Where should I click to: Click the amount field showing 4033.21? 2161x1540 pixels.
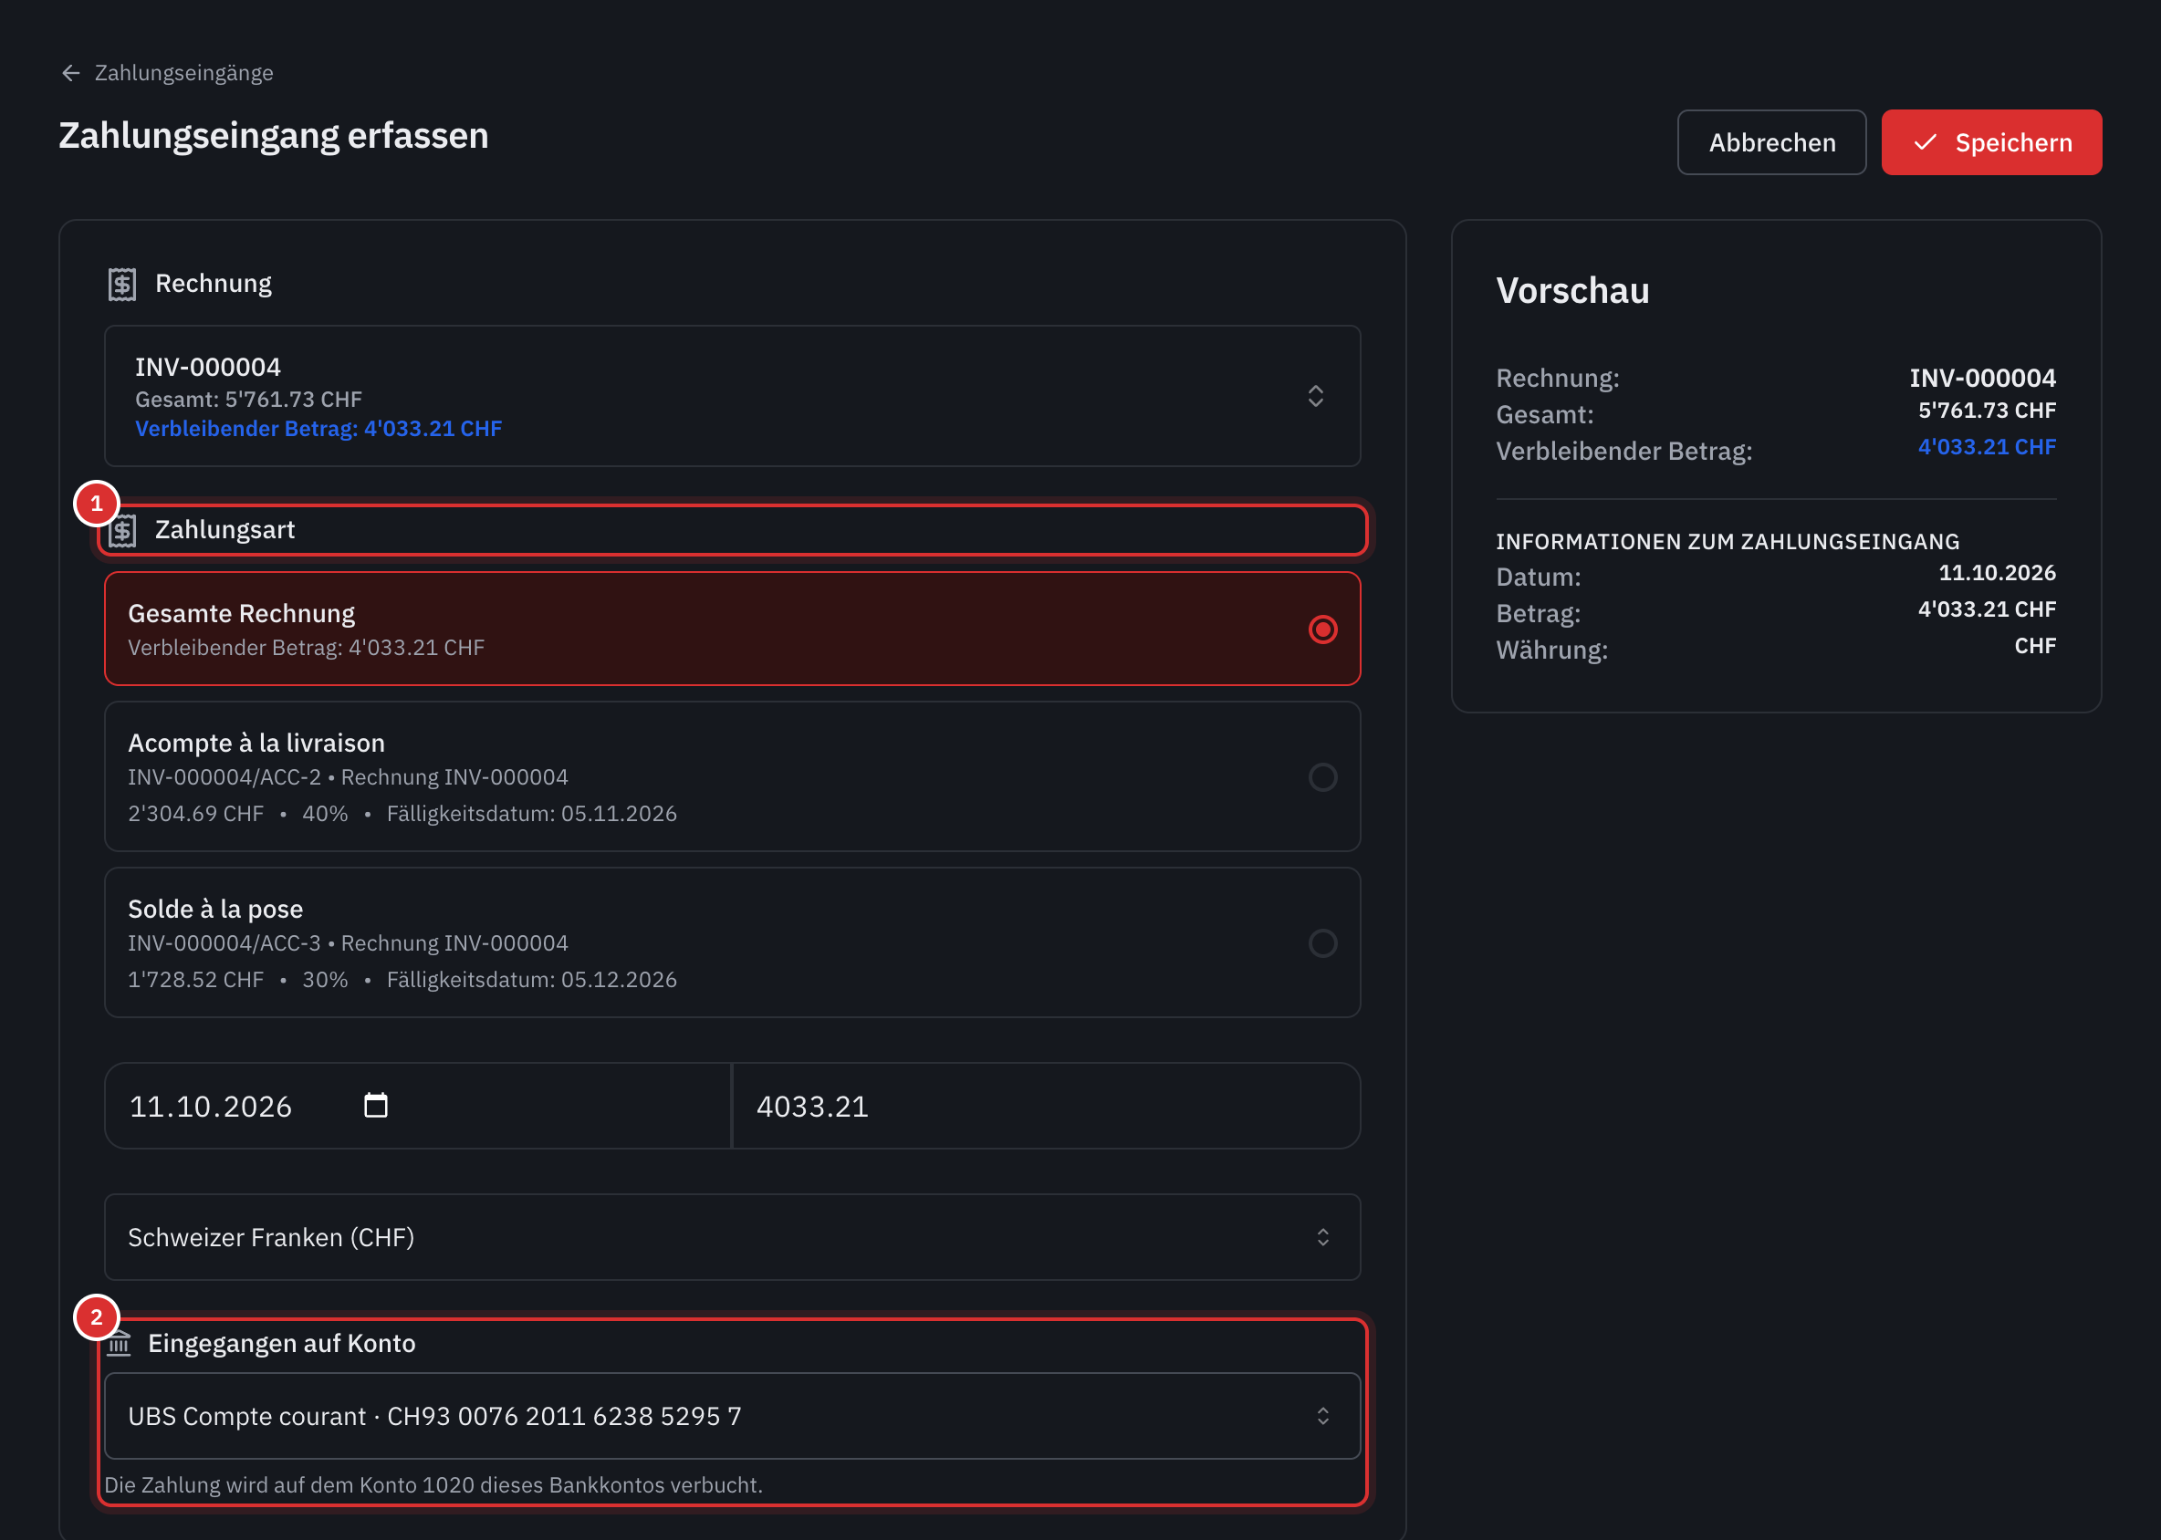(1047, 1107)
